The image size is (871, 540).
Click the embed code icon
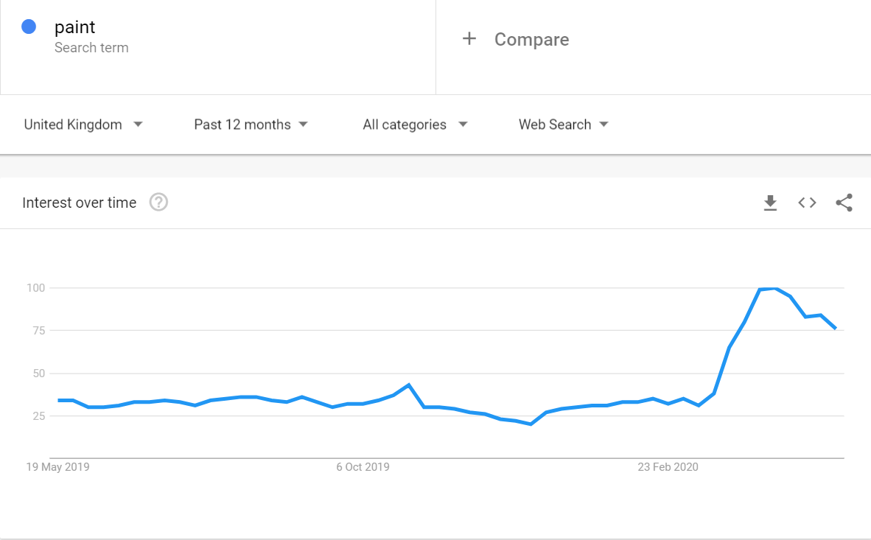click(807, 203)
